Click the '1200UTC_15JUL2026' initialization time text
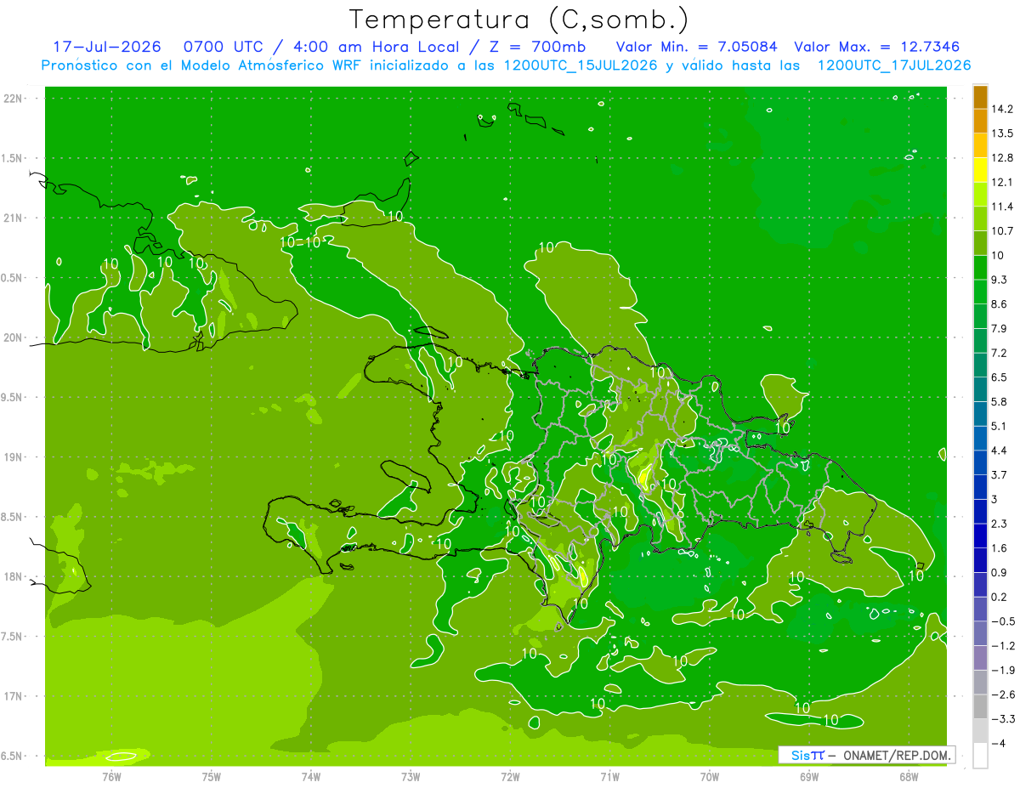Image resolution: width=1020 pixels, height=788 pixels. [x=581, y=65]
